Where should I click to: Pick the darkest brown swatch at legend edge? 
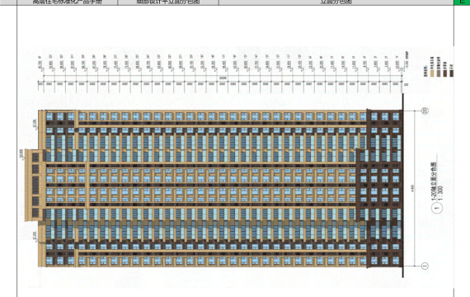452,73
